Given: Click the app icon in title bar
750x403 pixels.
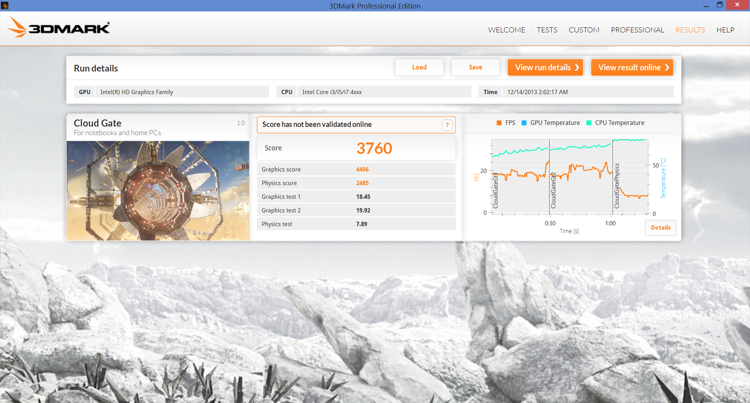Looking at the screenshot, I should coord(5,5).
